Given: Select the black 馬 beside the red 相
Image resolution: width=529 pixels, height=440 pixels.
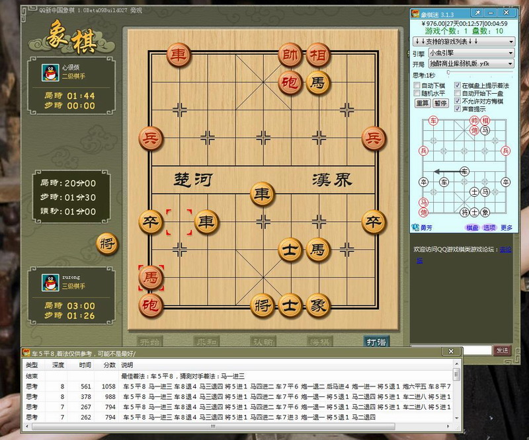Looking at the screenshot, I should coord(318,83).
